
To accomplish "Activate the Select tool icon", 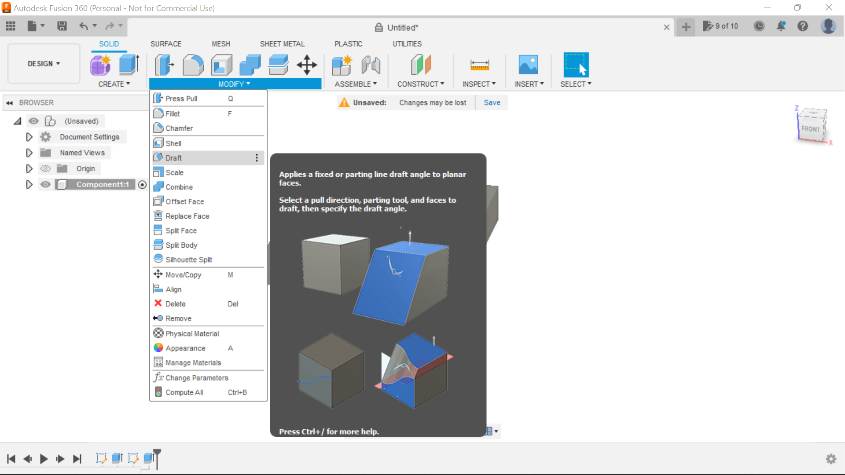I will 576,65.
